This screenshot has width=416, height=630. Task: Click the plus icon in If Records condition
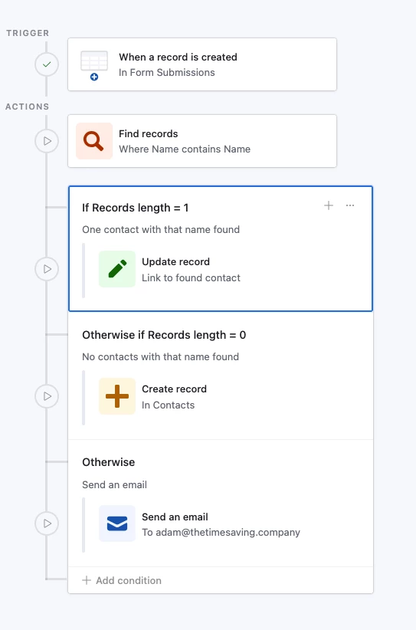click(329, 205)
